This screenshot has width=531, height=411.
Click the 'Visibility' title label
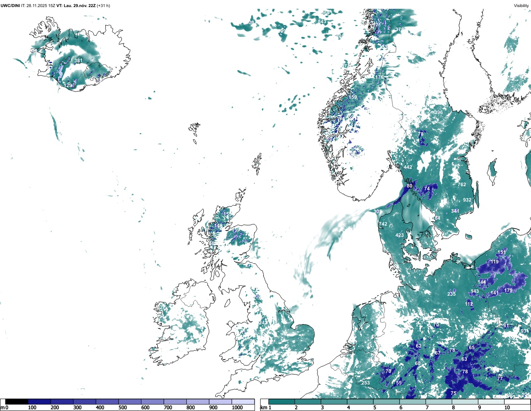[521, 5]
